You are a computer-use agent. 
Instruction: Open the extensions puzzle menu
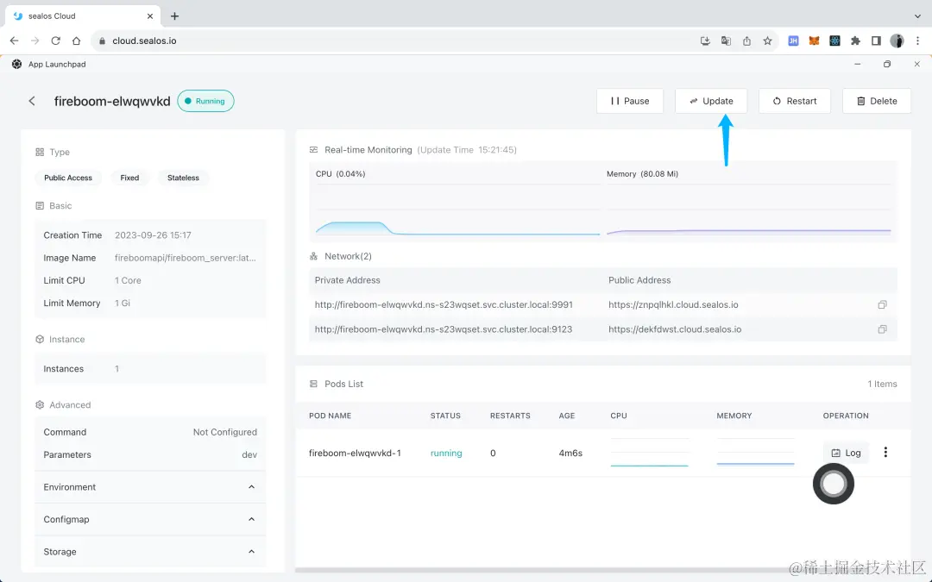click(855, 41)
